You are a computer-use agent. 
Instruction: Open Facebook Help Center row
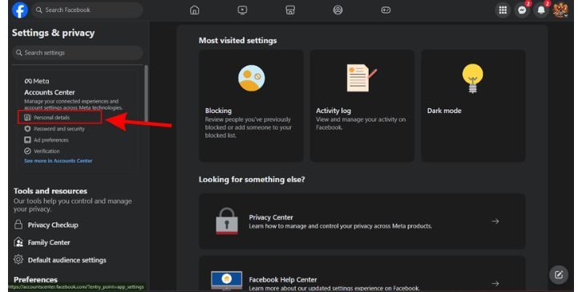pyautogui.click(x=362, y=274)
